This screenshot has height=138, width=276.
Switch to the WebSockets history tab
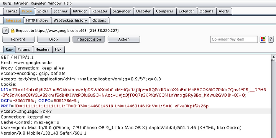(70, 20)
